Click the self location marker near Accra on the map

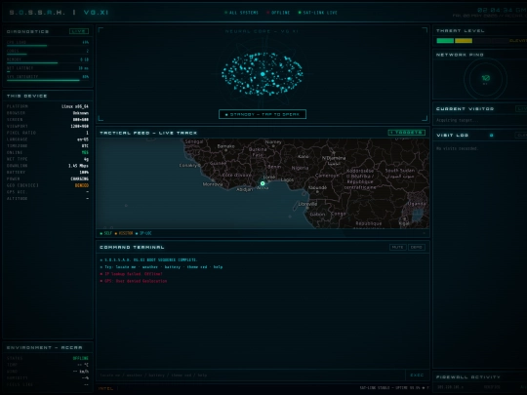point(263,183)
